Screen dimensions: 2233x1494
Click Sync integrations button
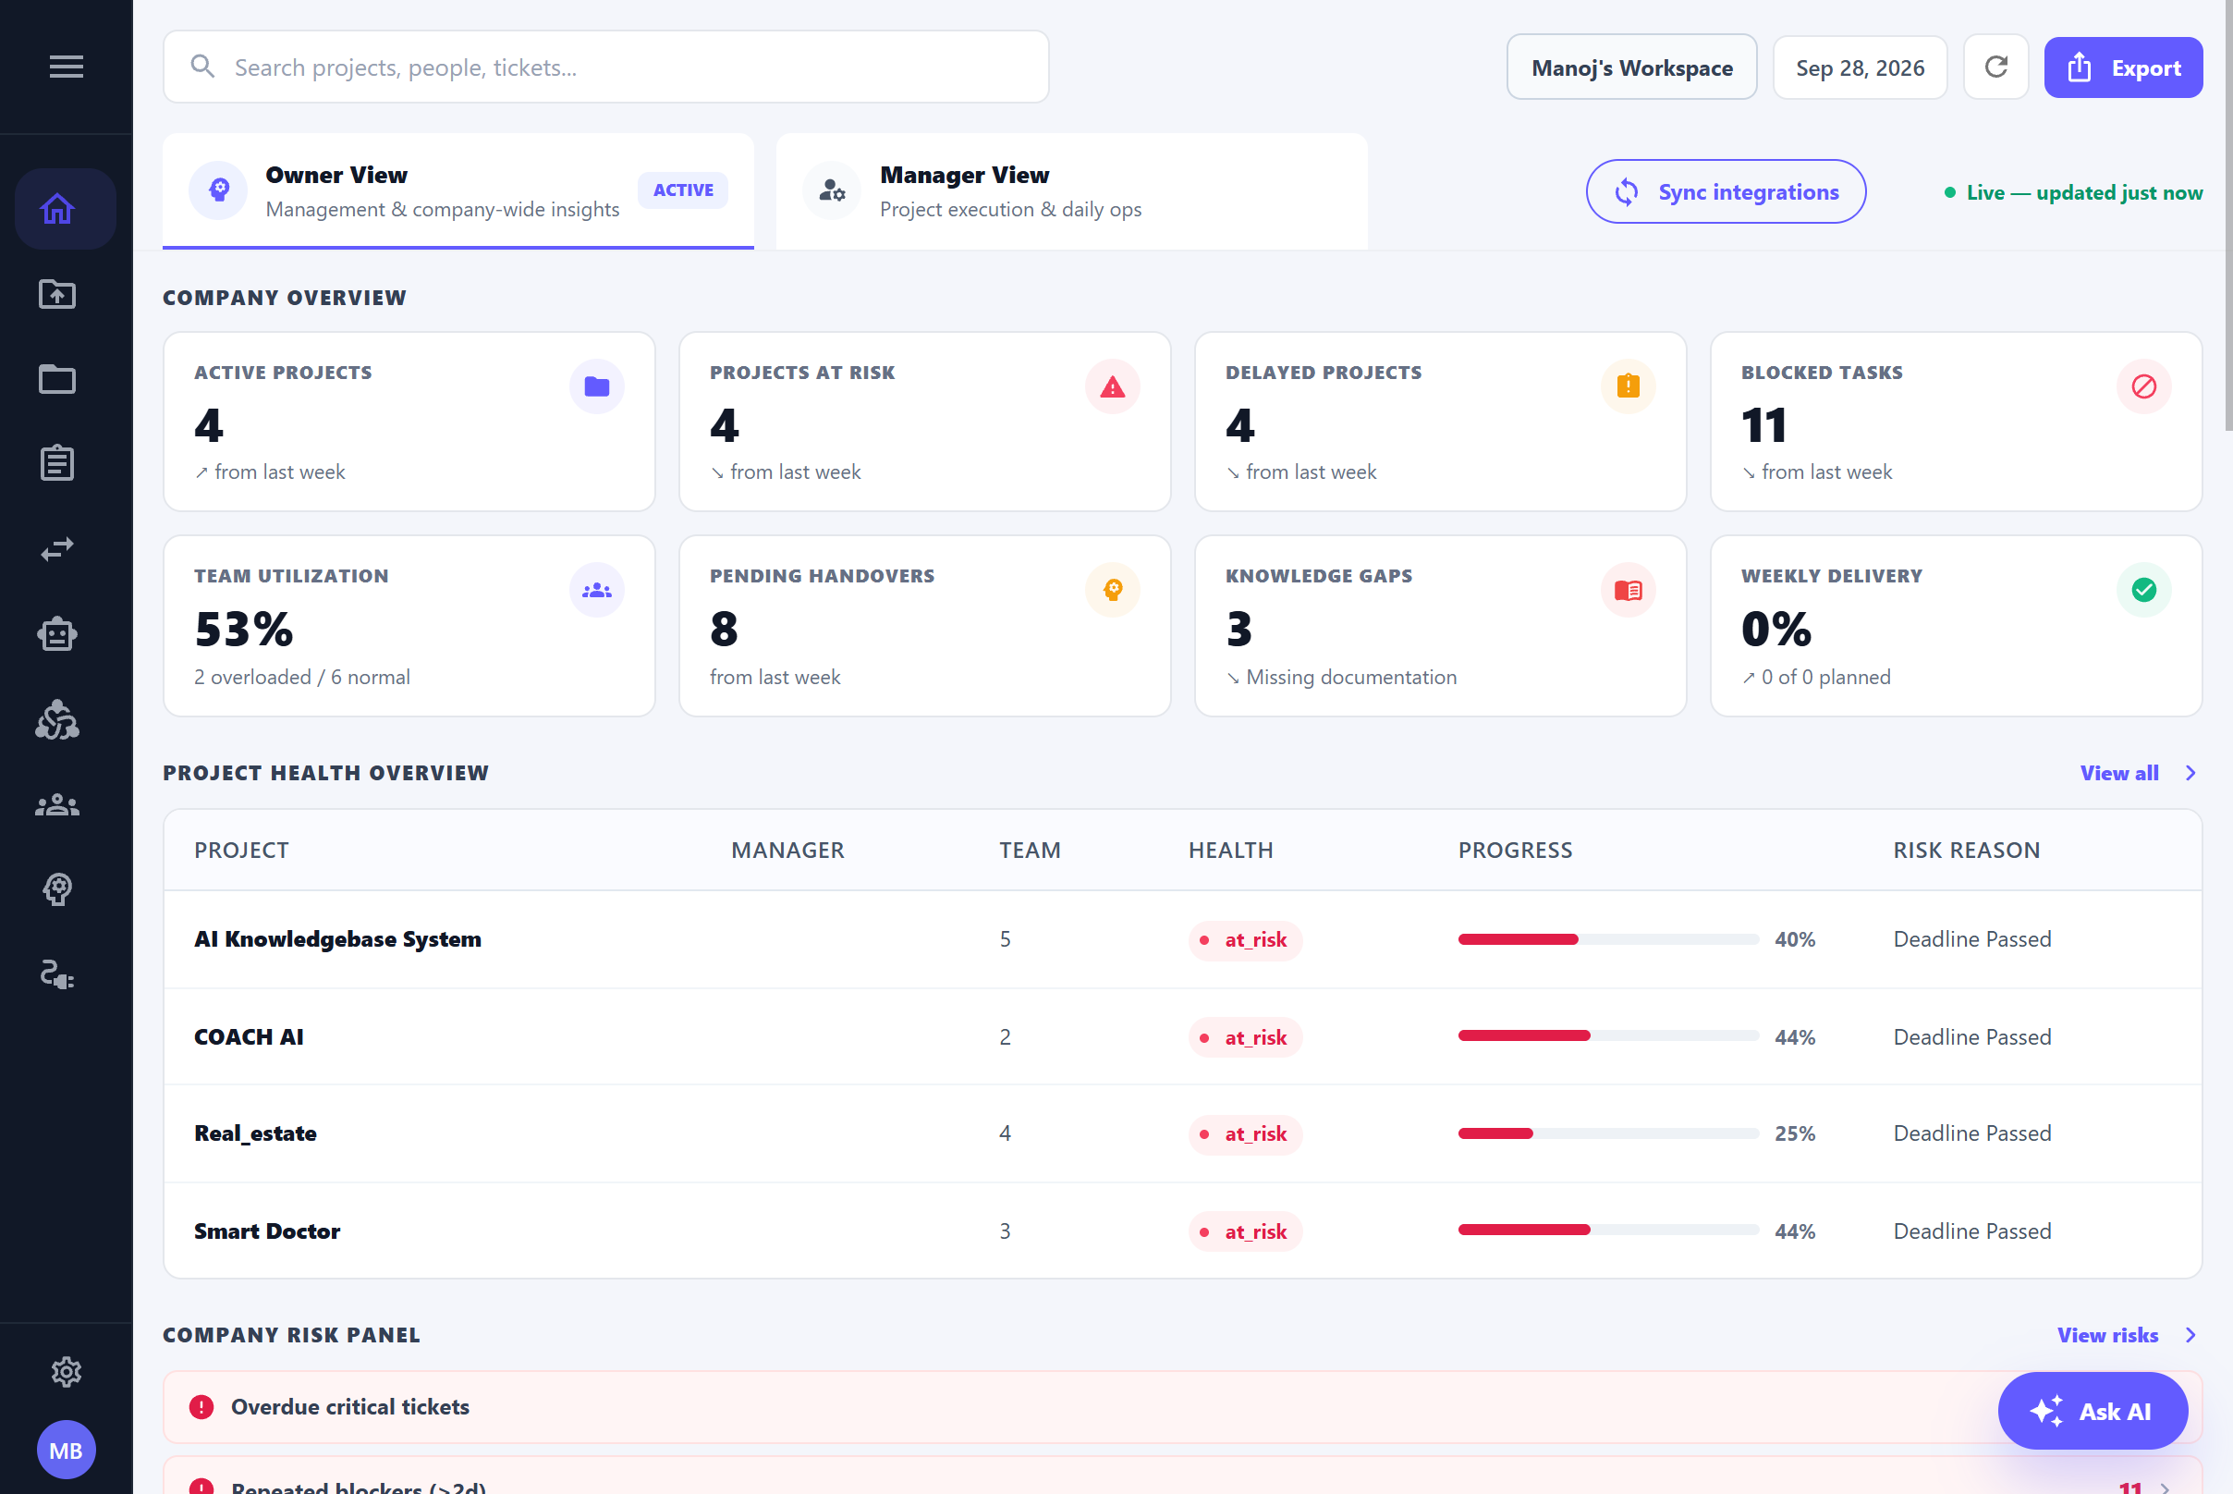tap(1726, 191)
